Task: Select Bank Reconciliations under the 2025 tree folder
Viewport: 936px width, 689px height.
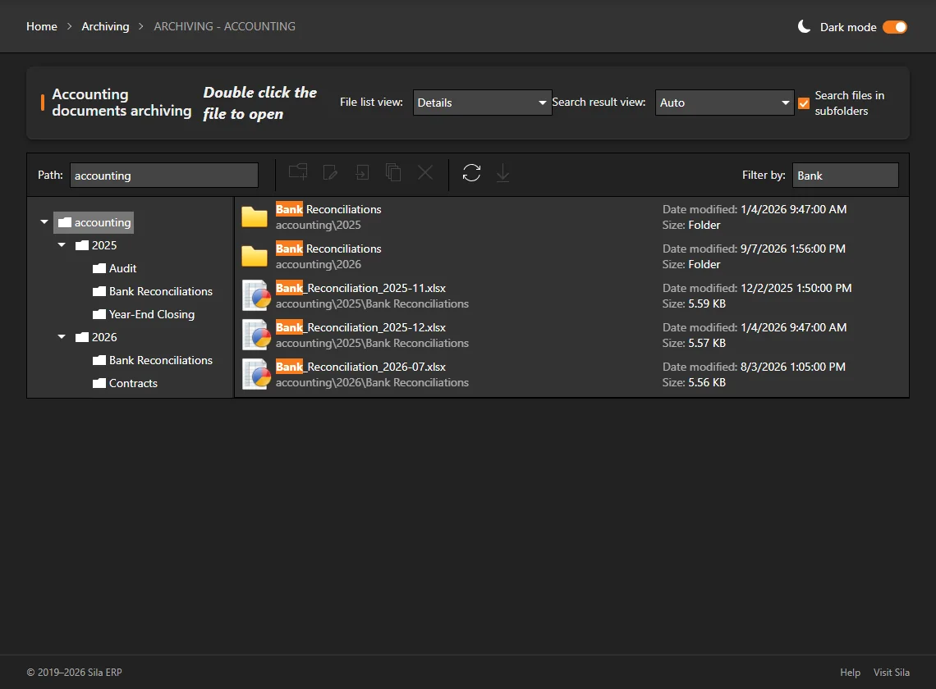Action: point(161,291)
